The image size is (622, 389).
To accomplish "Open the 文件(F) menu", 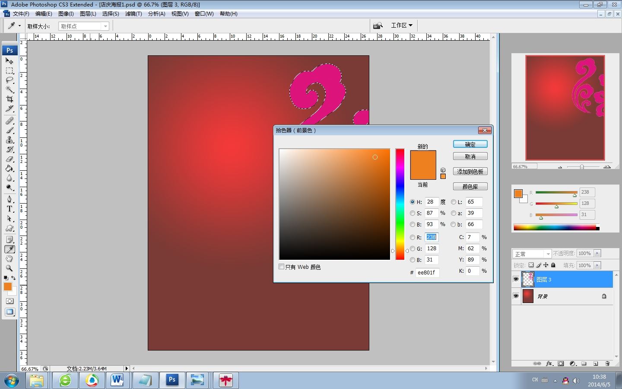I will tap(21, 14).
